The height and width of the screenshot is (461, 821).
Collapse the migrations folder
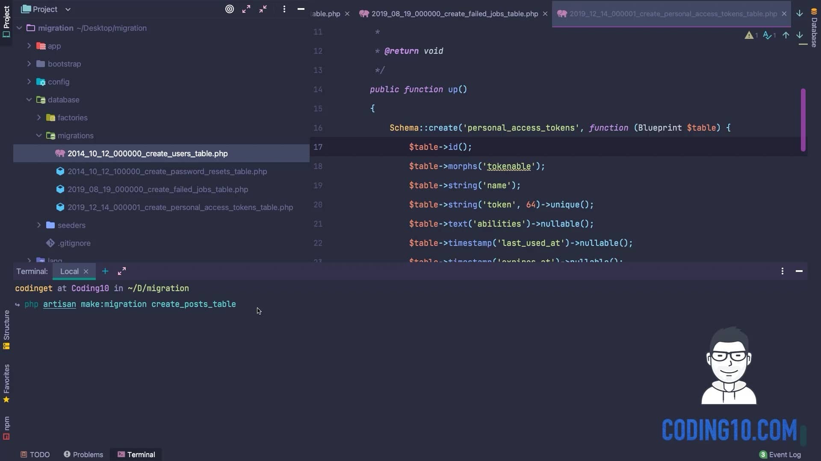pos(39,135)
